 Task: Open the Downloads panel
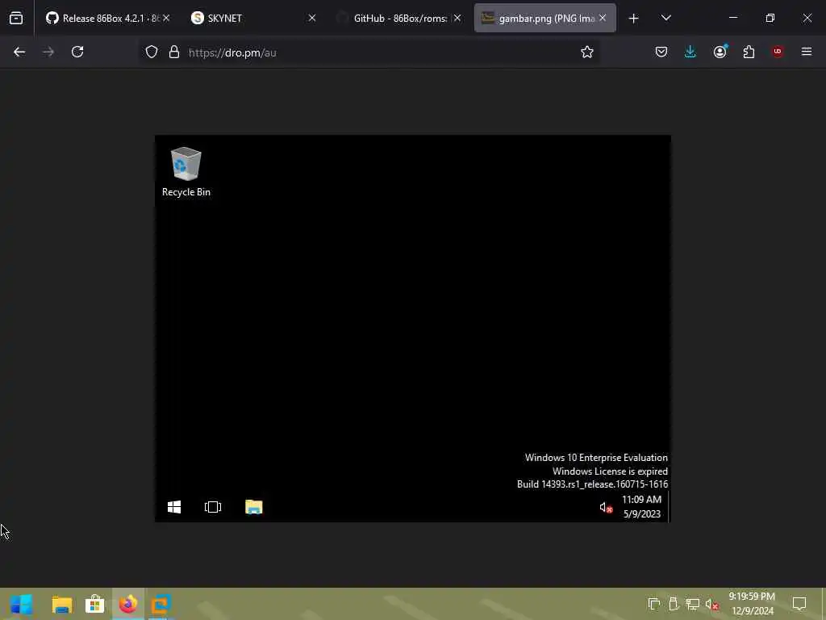pyautogui.click(x=690, y=52)
